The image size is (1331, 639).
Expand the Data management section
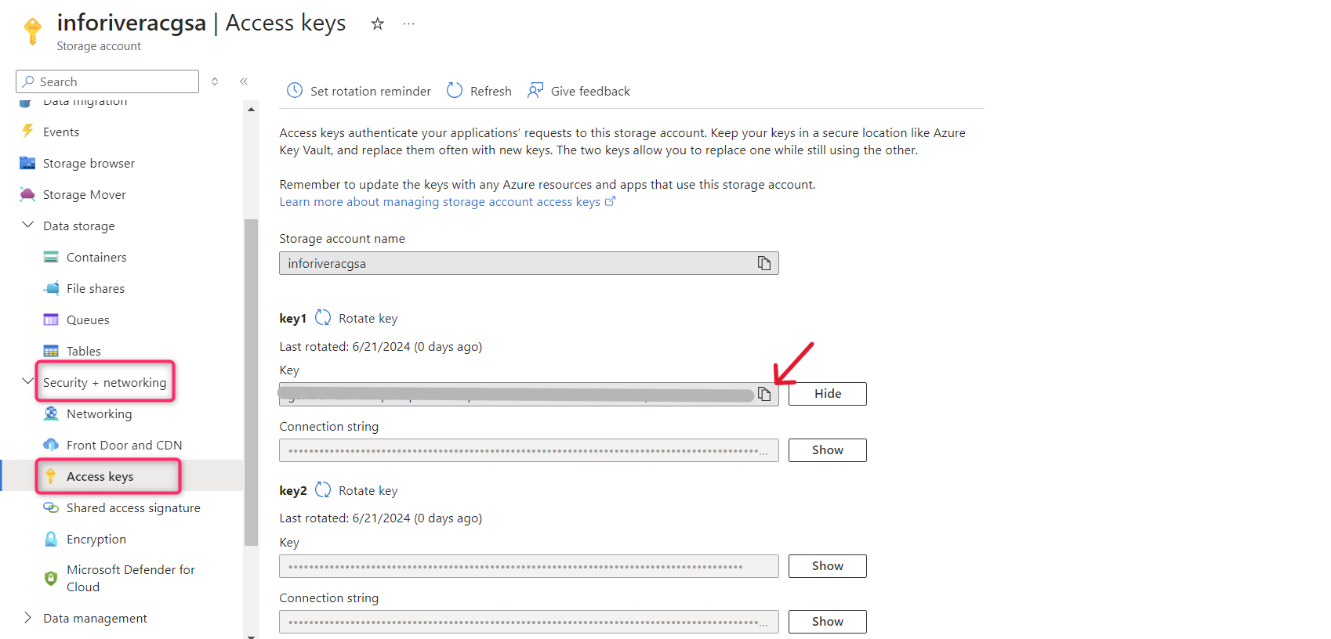point(28,618)
